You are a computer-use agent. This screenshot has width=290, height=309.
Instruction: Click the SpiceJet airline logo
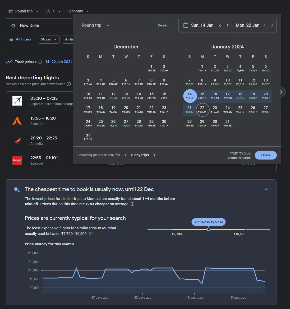(x=17, y=160)
